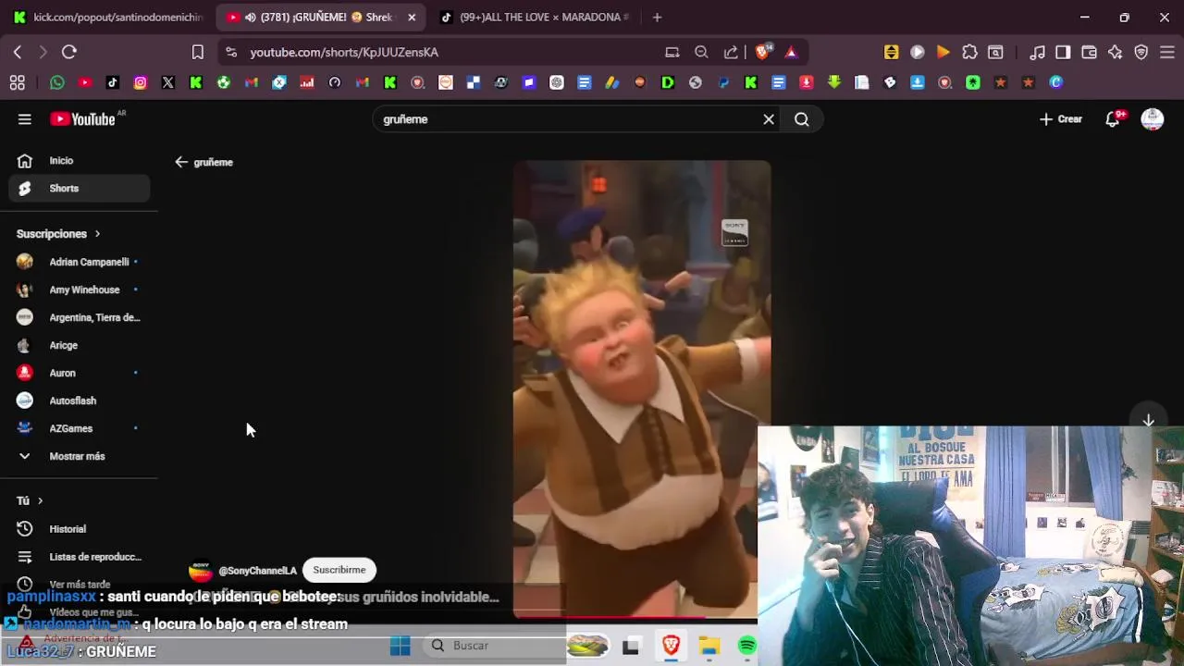Open the X bookmark icon
The width and height of the screenshot is (1184, 666).
pos(168,82)
